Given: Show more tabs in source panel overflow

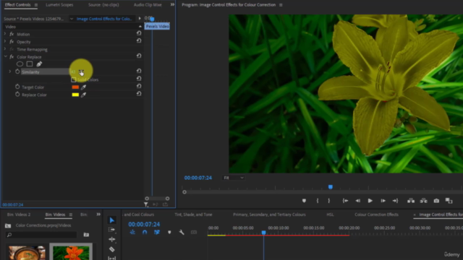Looking at the screenshot, I should (172, 5).
